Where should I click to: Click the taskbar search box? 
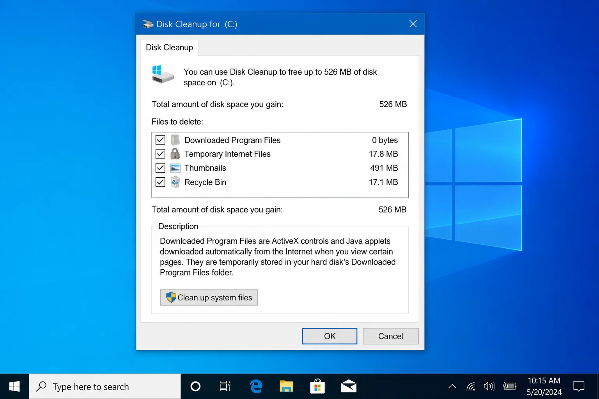(x=105, y=387)
